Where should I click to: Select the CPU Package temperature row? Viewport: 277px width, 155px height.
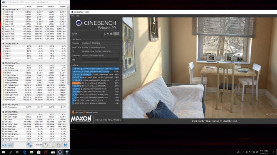(34, 65)
